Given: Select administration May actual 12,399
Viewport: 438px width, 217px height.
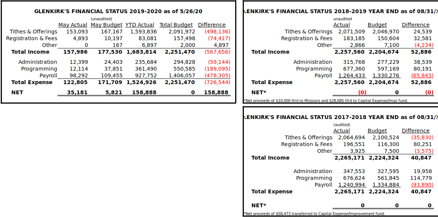Looking at the screenshot, I should tap(79, 62).
